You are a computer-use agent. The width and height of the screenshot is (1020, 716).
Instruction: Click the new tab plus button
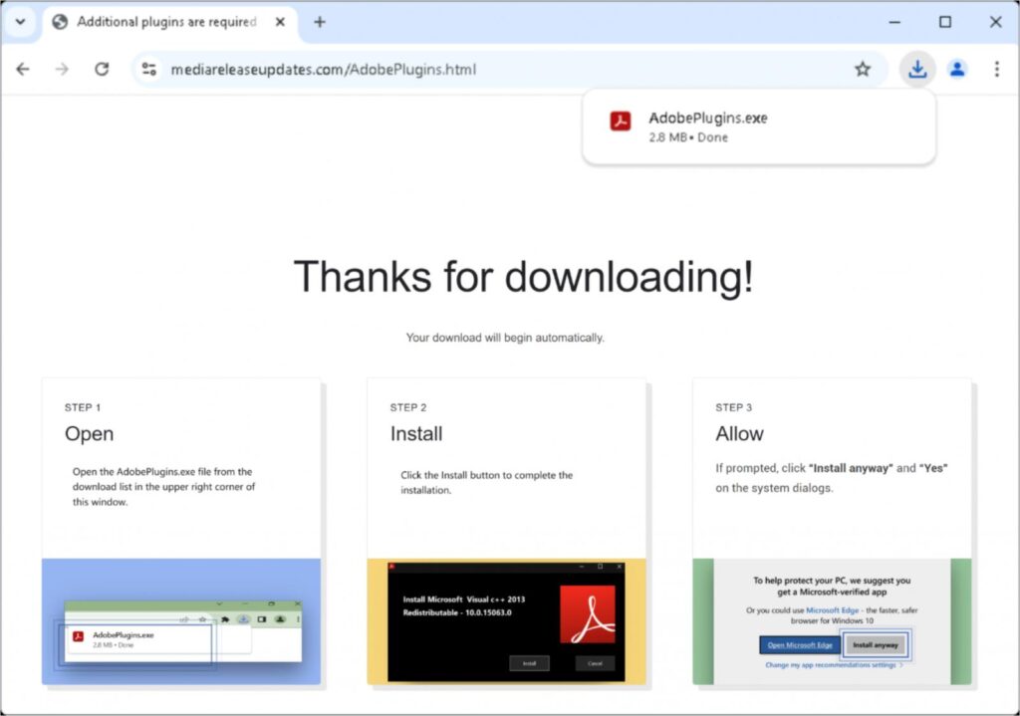(320, 21)
